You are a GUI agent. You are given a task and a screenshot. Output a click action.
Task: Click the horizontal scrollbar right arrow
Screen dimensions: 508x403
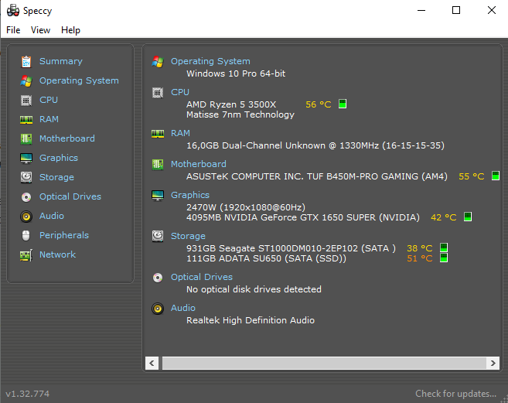[x=493, y=363]
